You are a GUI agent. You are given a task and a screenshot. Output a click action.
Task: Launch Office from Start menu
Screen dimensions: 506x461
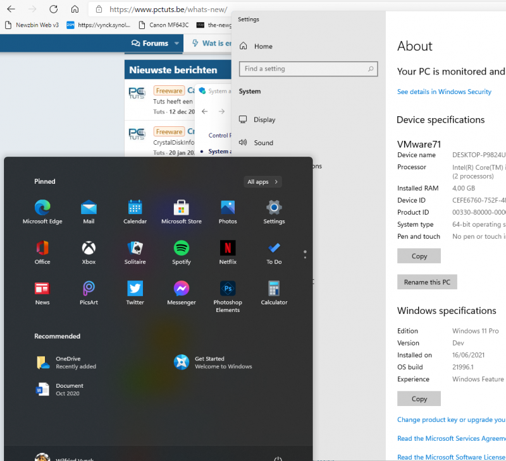pos(42,252)
